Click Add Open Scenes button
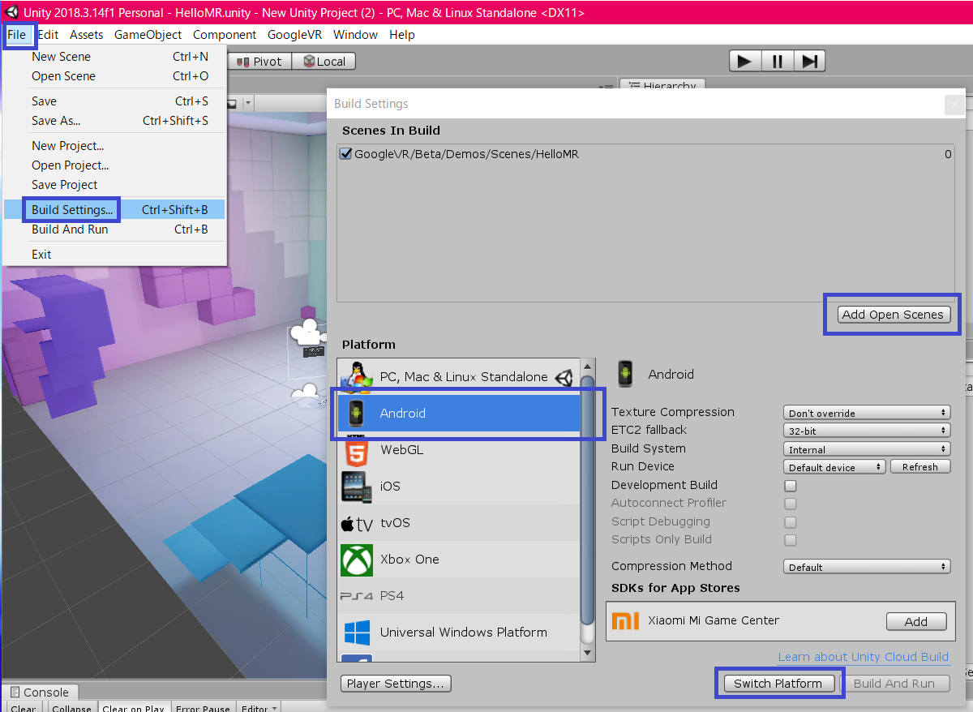The image size is (973, 712). click(893, 315)
